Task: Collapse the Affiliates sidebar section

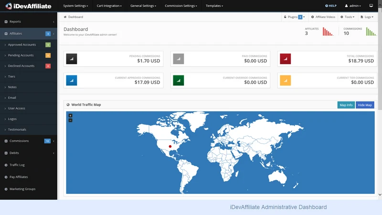Action: [x=29, y=33]
